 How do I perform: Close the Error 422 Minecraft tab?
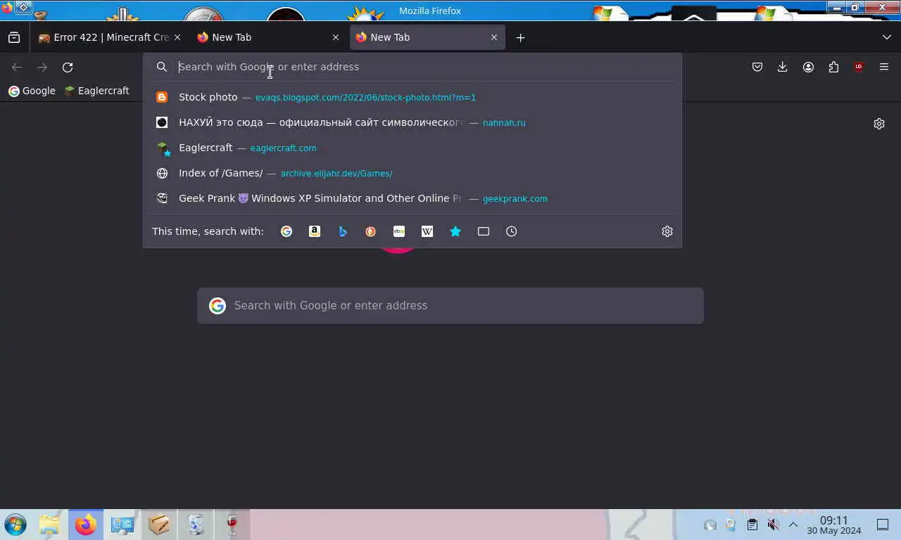coord(177,37)
